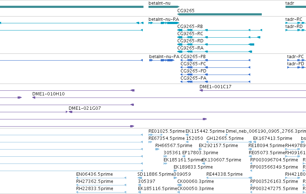Image resolution: width=306 pixels, height=194 pixels.
Task: Click EST EK130607.5prime
Action: (x=204, y=164)
